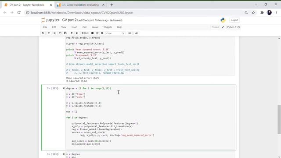
Task: Click the mse.append(avg_score) line
Action: click(x=86, y=144)
